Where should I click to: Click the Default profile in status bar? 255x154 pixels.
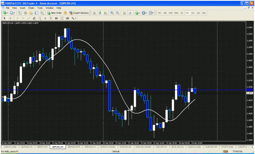116,152
